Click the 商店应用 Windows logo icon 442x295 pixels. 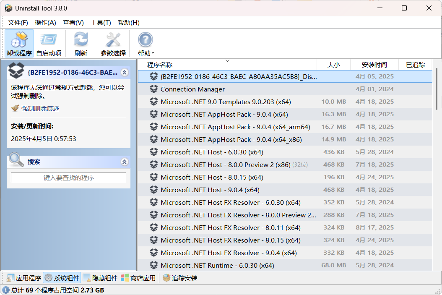125,278
